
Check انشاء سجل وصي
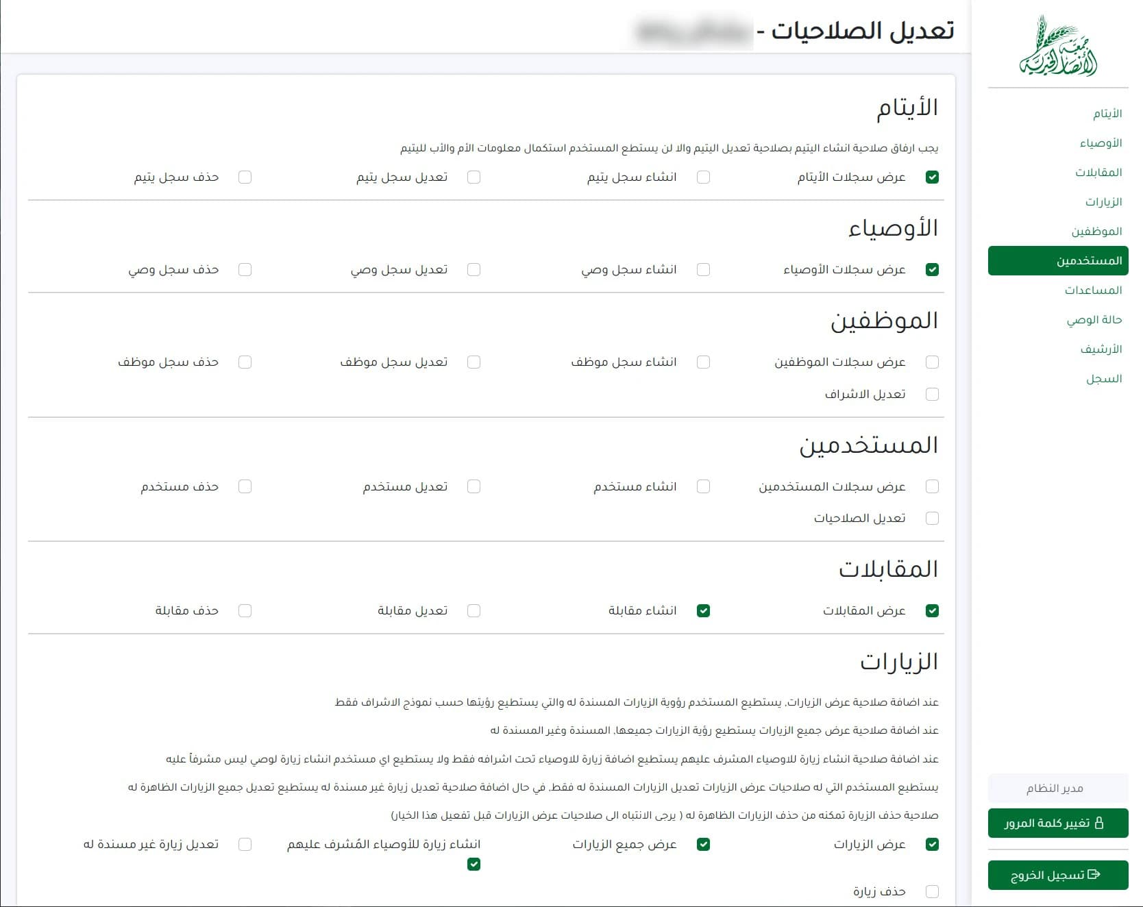703,270
